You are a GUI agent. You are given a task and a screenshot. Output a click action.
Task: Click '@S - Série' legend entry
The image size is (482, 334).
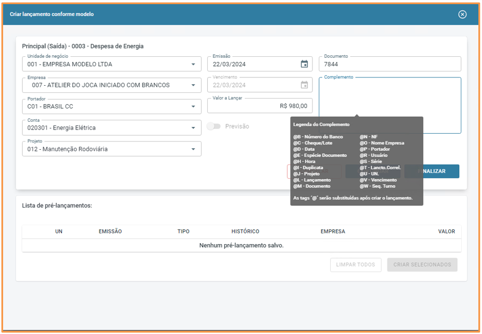point(371,161)
